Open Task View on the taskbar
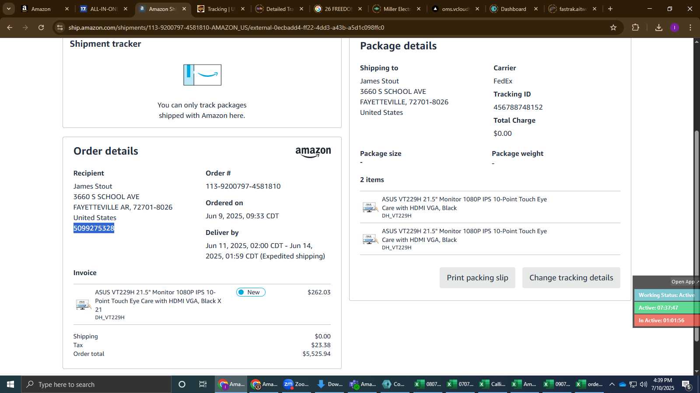The width and height of the screenshot is (700, 393). 203,384
